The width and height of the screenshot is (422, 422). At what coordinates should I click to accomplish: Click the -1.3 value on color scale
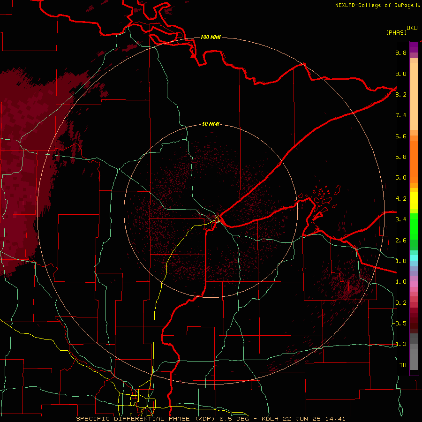[x=399, y=344]
